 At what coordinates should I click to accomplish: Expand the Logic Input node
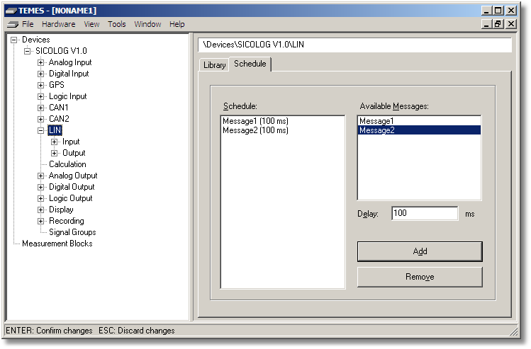40,96
